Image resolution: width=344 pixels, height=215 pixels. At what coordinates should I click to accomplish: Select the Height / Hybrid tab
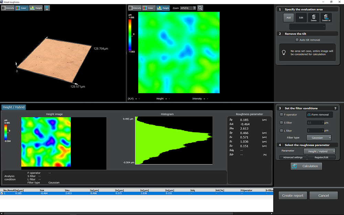14,107
